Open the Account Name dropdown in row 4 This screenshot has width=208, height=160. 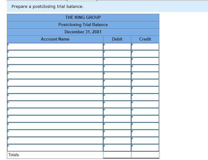[x=55, y=68]
